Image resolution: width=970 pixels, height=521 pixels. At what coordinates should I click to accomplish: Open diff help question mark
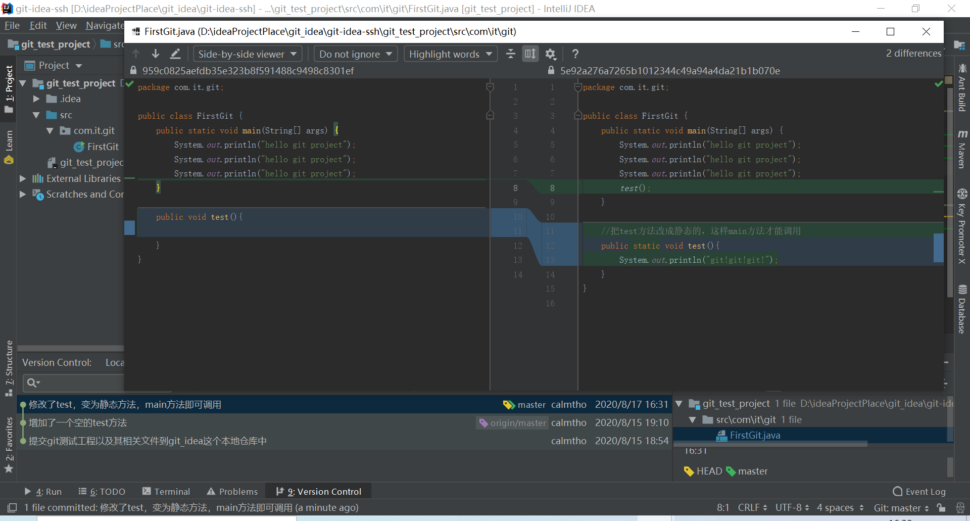[575, 54]
